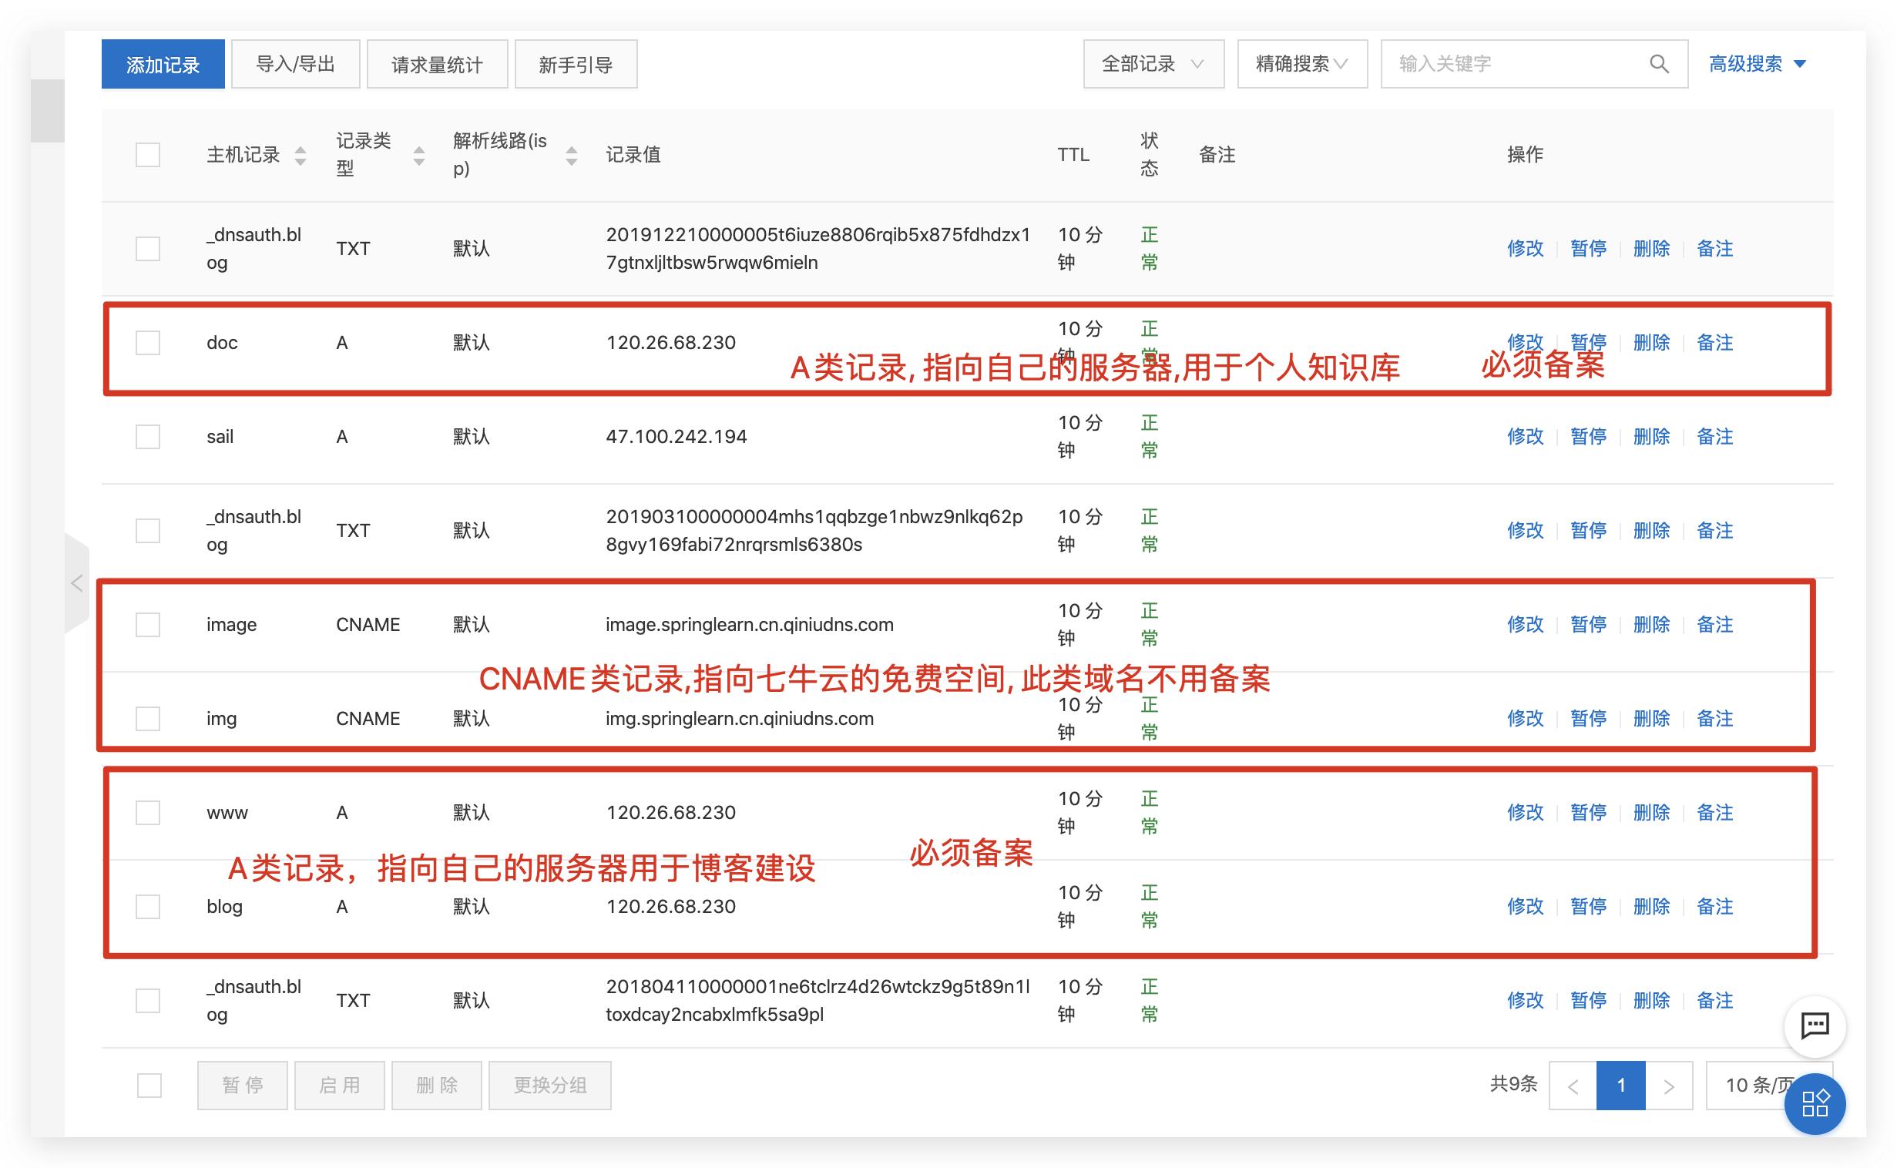
Task: Sort by 解析线路 column arrows
Action: [x=572, y=156]
